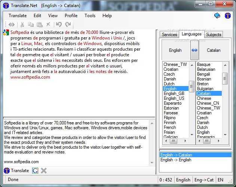
Task: Select English -> Catalan history entry
Action: [196, 155]
